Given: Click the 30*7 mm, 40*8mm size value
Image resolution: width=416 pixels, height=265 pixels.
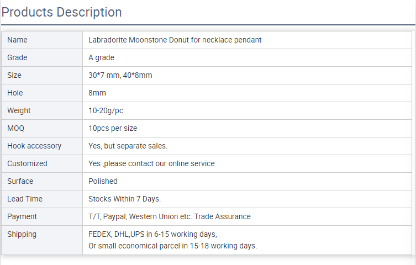Looking at the screenshot, I should coord(120,75).
